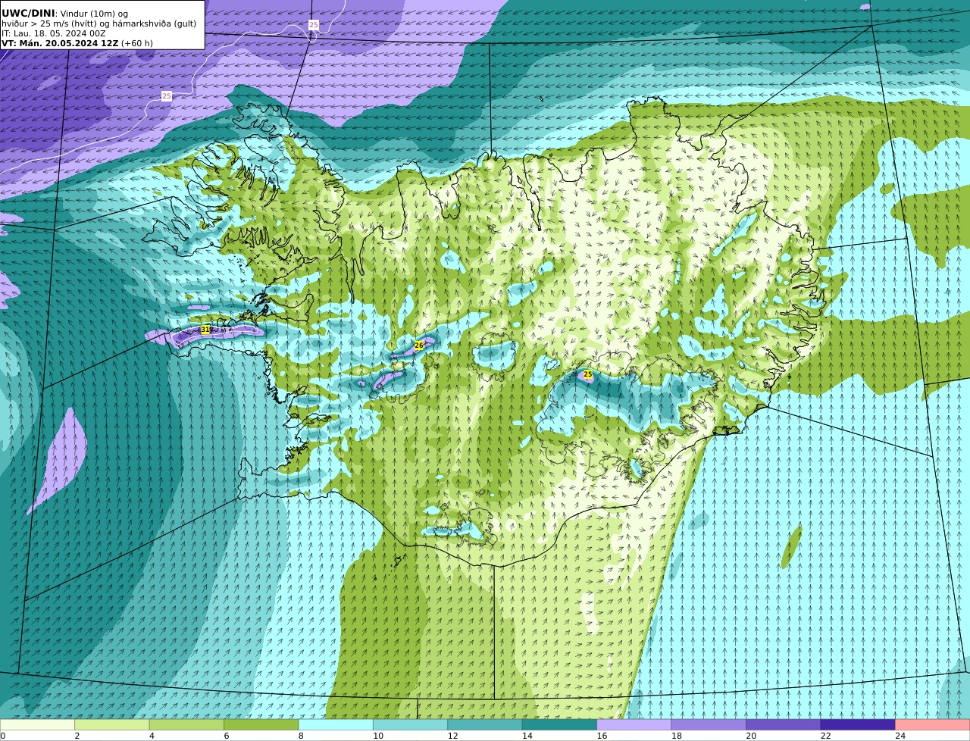Pick the 20–22 violet colorbar swatch
The height and width of the screenshot is (741, 970).
[784, 724]
